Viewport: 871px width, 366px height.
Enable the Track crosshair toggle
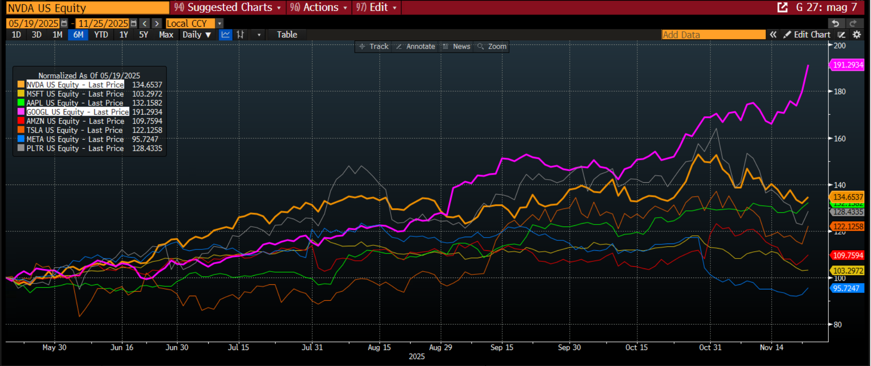(x=374, y=46)
